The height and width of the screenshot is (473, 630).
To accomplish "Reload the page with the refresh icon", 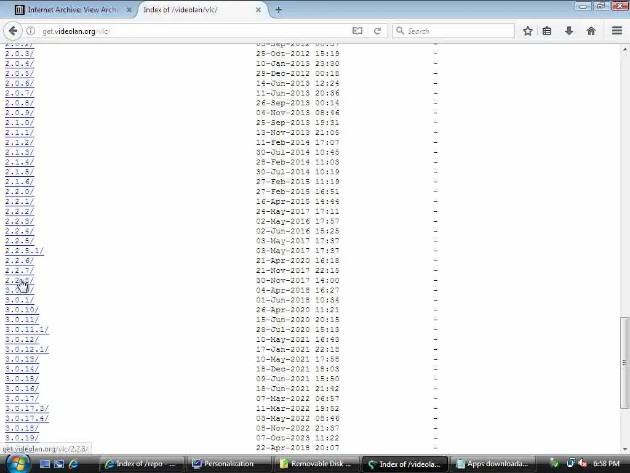I will [377, 31].
